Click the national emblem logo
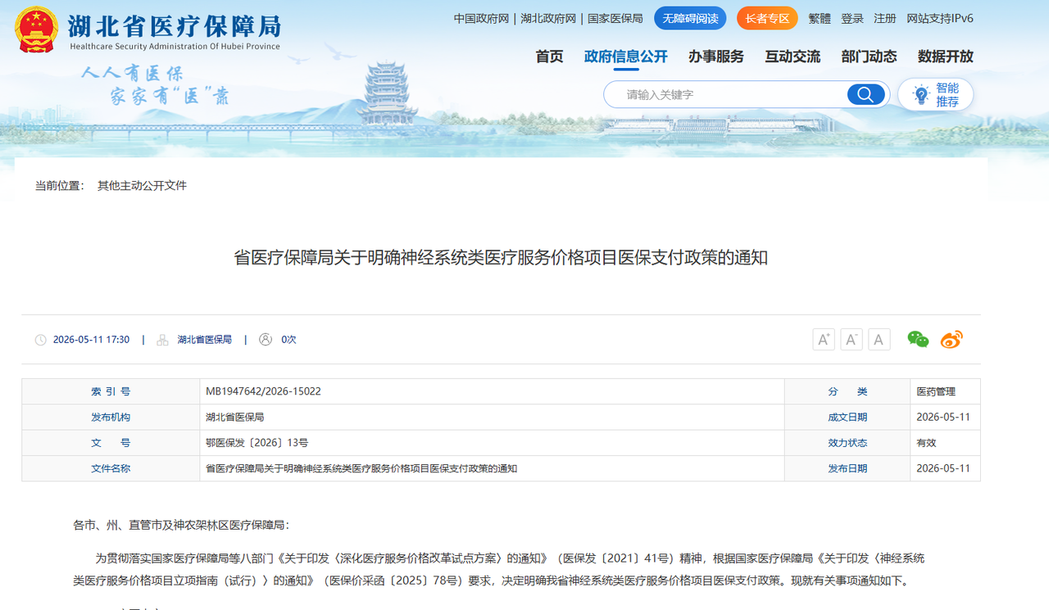This screenshot has height=610, width=1049. tap(36, 30)
